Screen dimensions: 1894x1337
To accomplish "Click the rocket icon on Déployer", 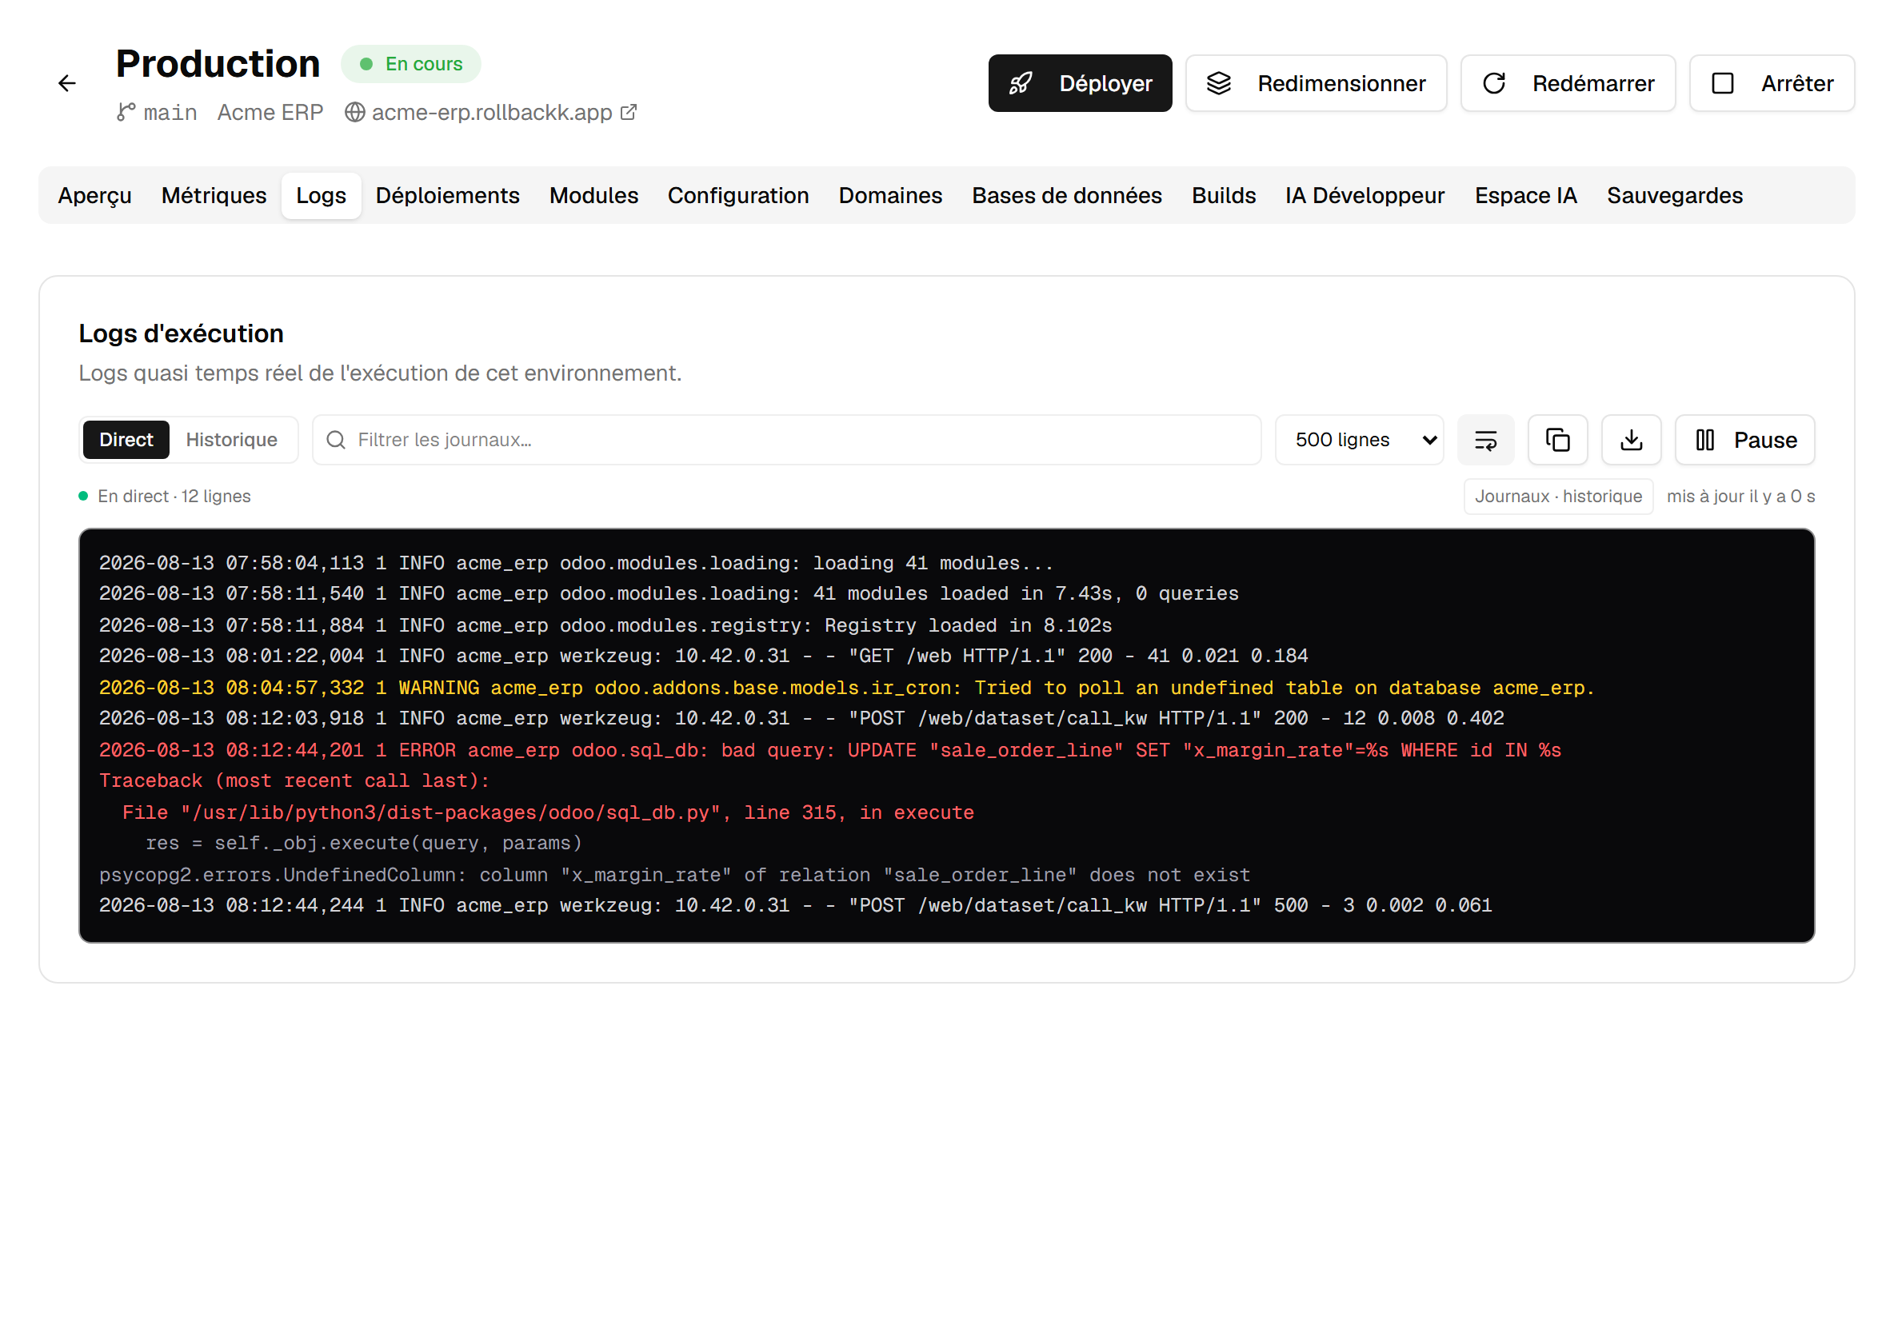I will (1021, 83).
